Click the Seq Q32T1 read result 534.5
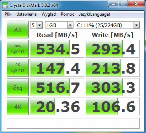Image resolution: width=146 pixels, height=133 pixels. point(57,49)
